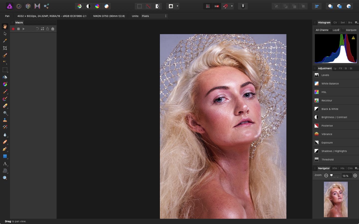Viewport: 359px width, 224px height.
Task: Switch to the Ly layers tab
Action: 335,68
